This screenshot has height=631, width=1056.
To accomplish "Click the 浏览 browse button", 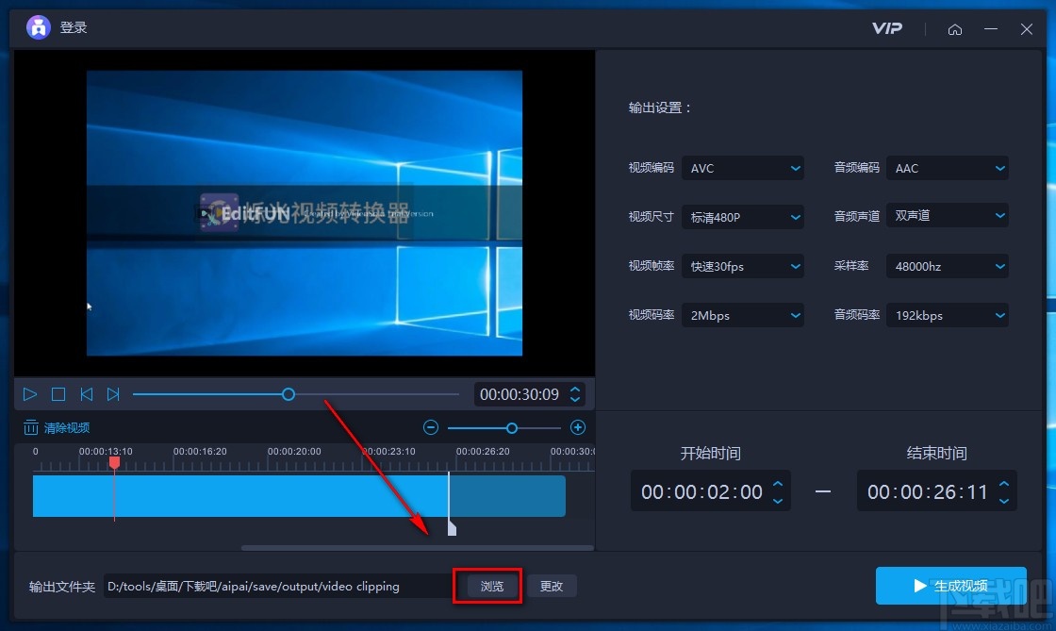I will [491, 586].
